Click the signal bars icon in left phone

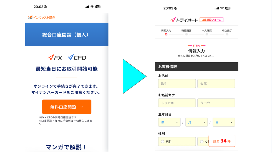(87, 7)
